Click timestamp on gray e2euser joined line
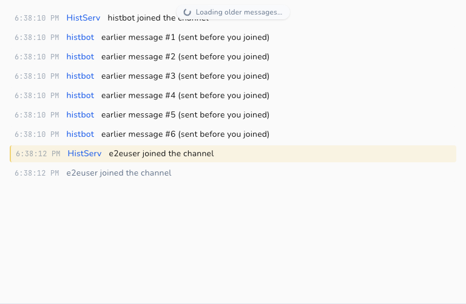 pyautogui.click(x=37, y=173)
